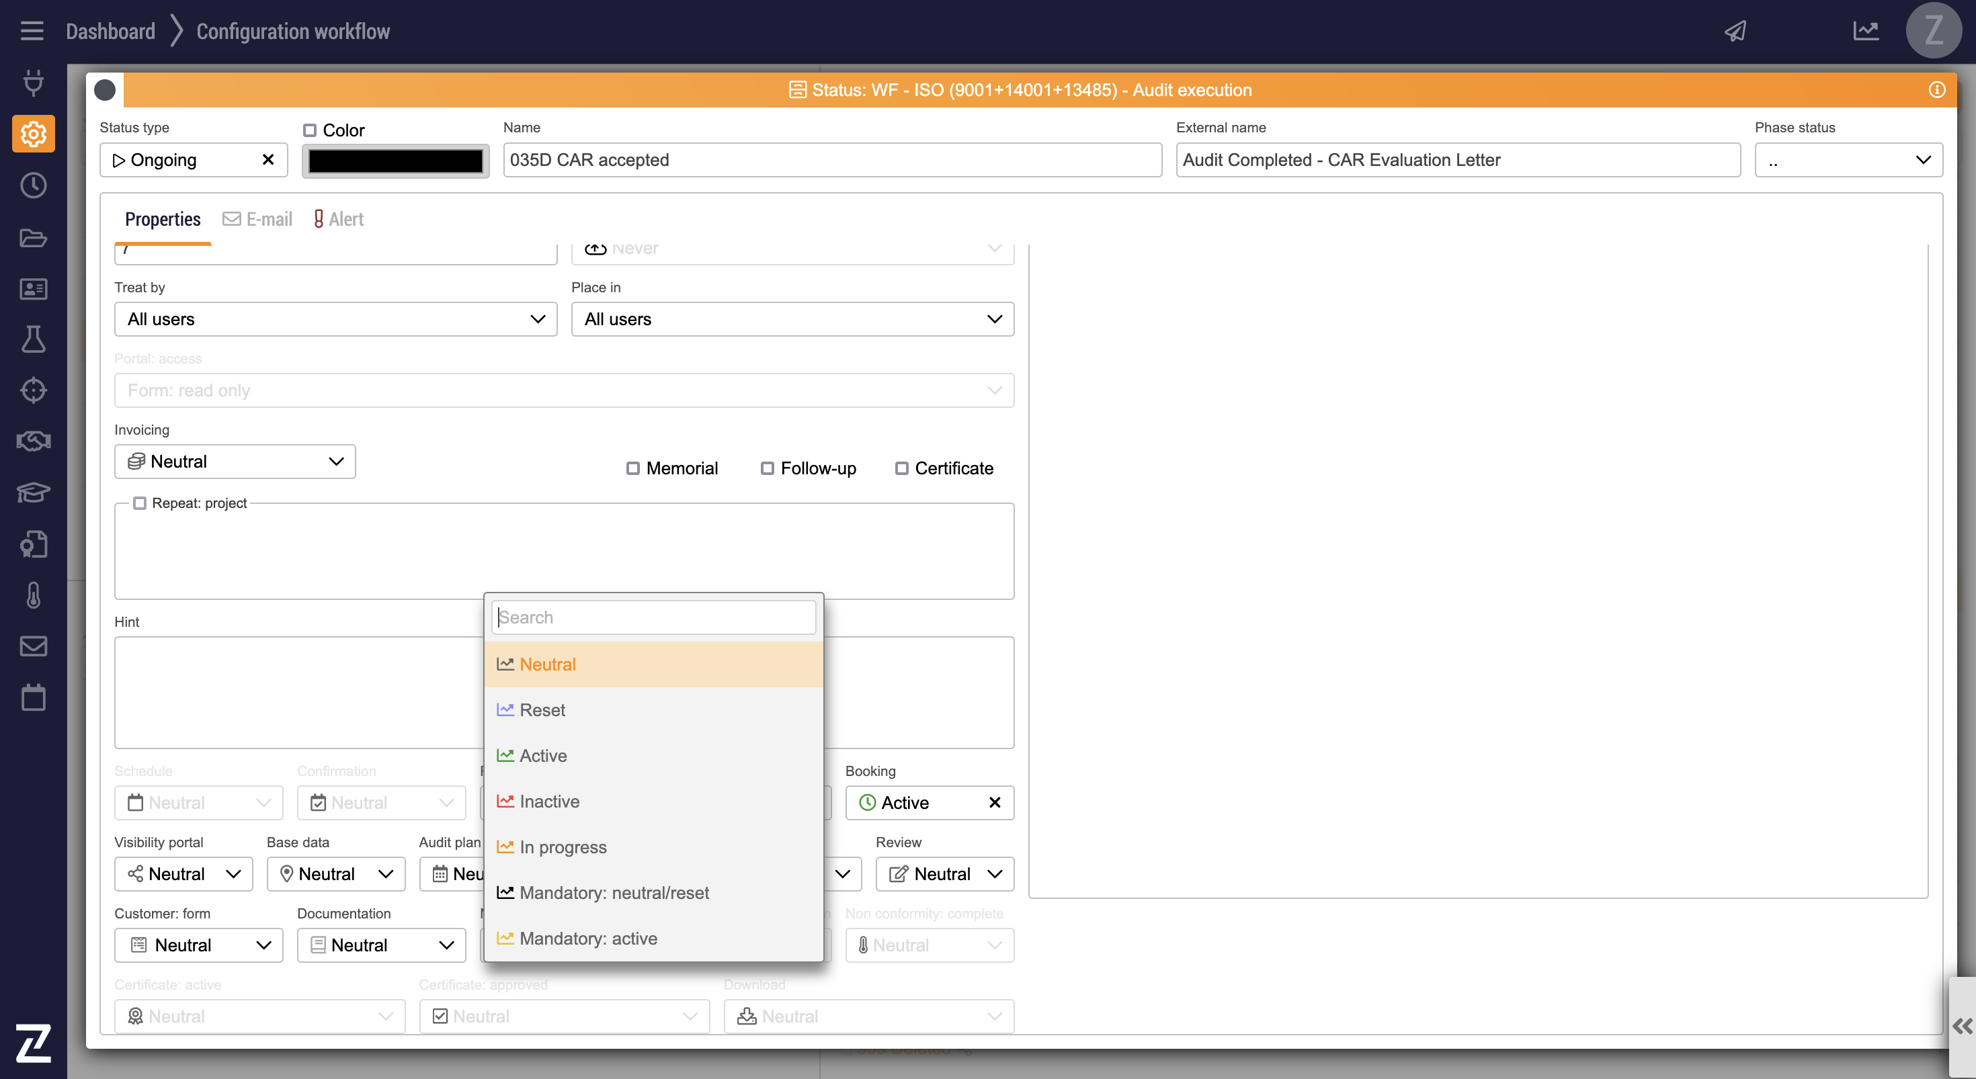Enable the Memorial checkbox
The width and height of the screenshot is (1976, 1079).
pos(633,468)
